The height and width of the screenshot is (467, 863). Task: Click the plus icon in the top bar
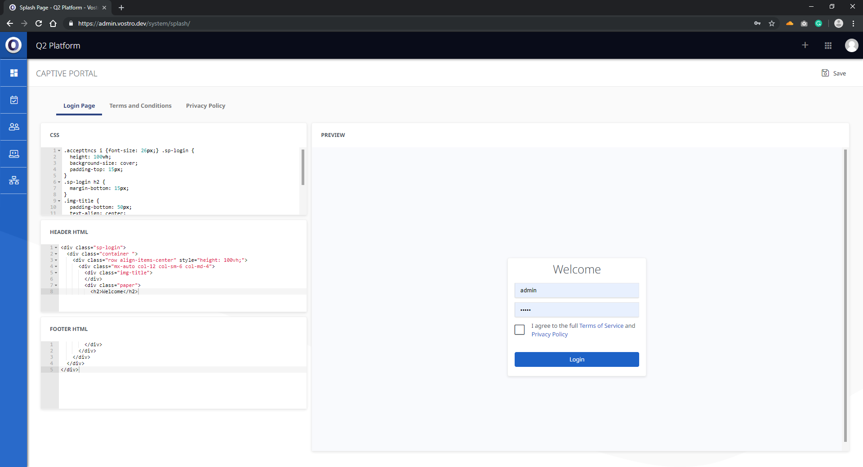pos(805,45)
